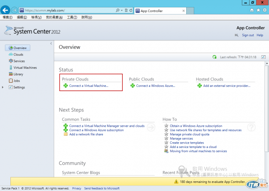Open the Manage services how-to link
This screenshot has height=191, width=269.
coord(181,139)
